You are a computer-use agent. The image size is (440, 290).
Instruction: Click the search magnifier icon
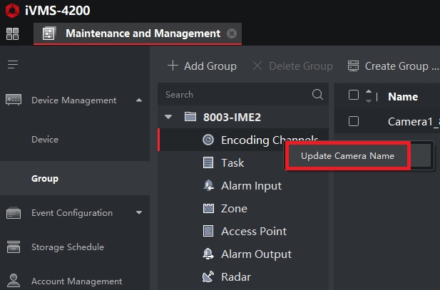[x=317, y=94]
